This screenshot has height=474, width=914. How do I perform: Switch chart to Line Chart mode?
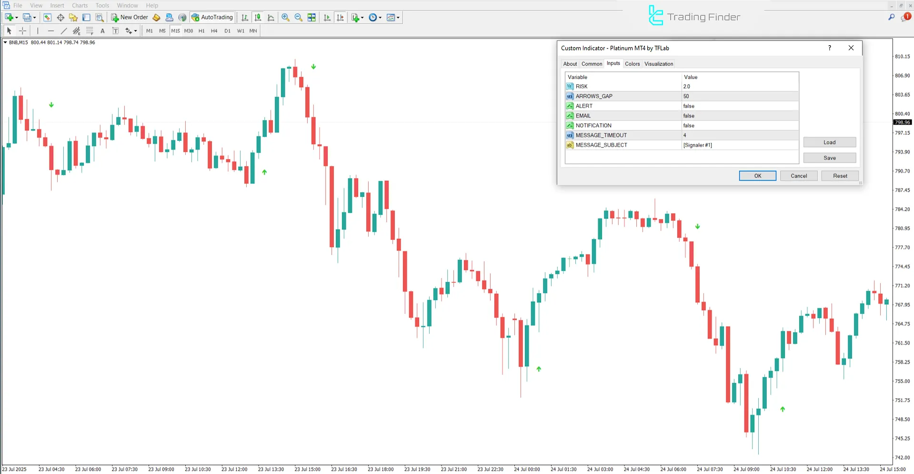click(271, 17)
